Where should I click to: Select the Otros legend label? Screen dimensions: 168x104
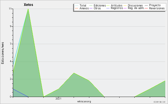pos(97,8)
